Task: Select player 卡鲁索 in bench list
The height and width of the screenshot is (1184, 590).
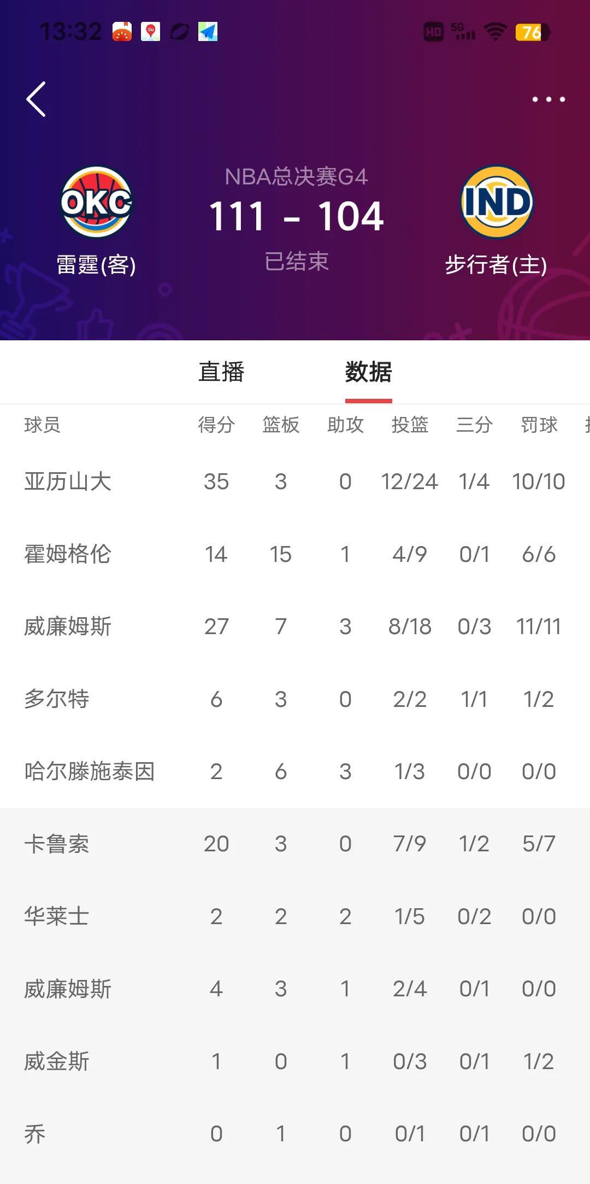Action: (295, 844)
